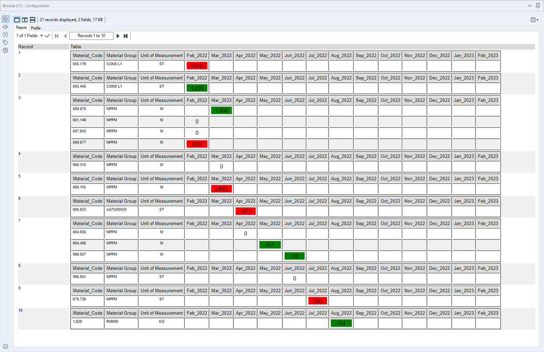Click material code 689,678
544x352 pixels.
tap(79, 109)
